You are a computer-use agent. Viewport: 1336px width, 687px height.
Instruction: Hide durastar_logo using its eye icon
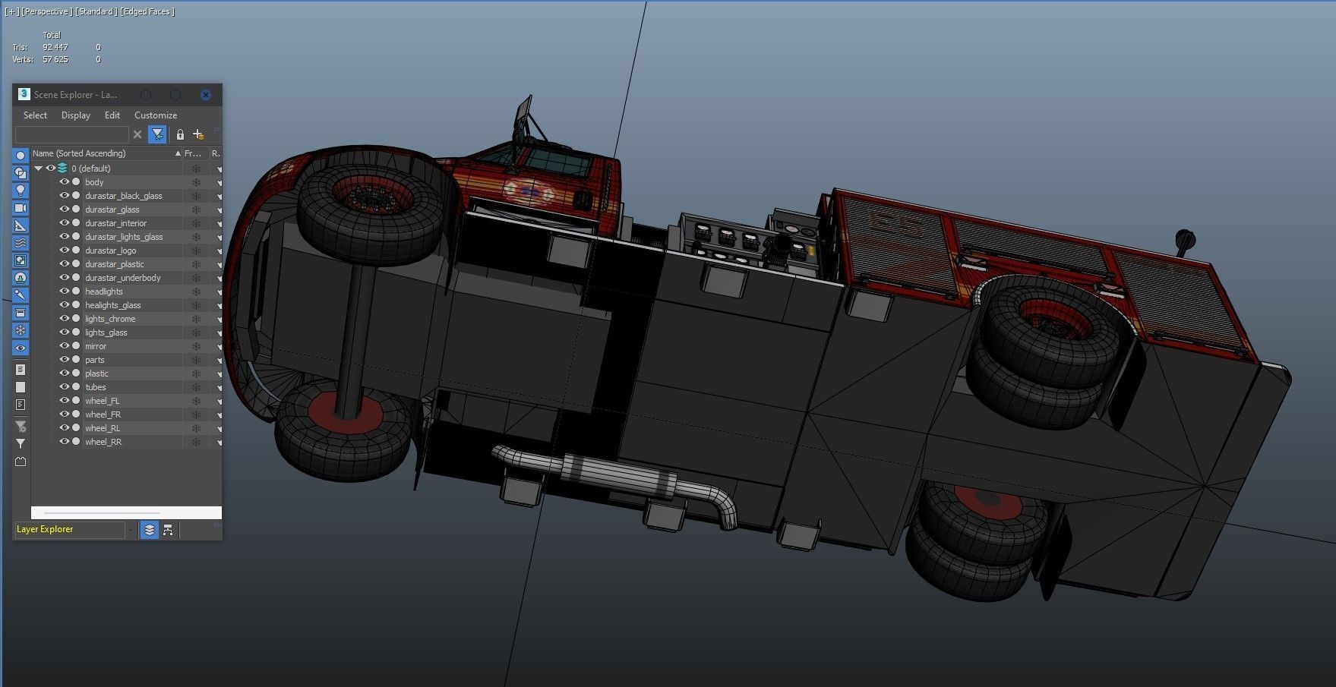pos(65,251)
